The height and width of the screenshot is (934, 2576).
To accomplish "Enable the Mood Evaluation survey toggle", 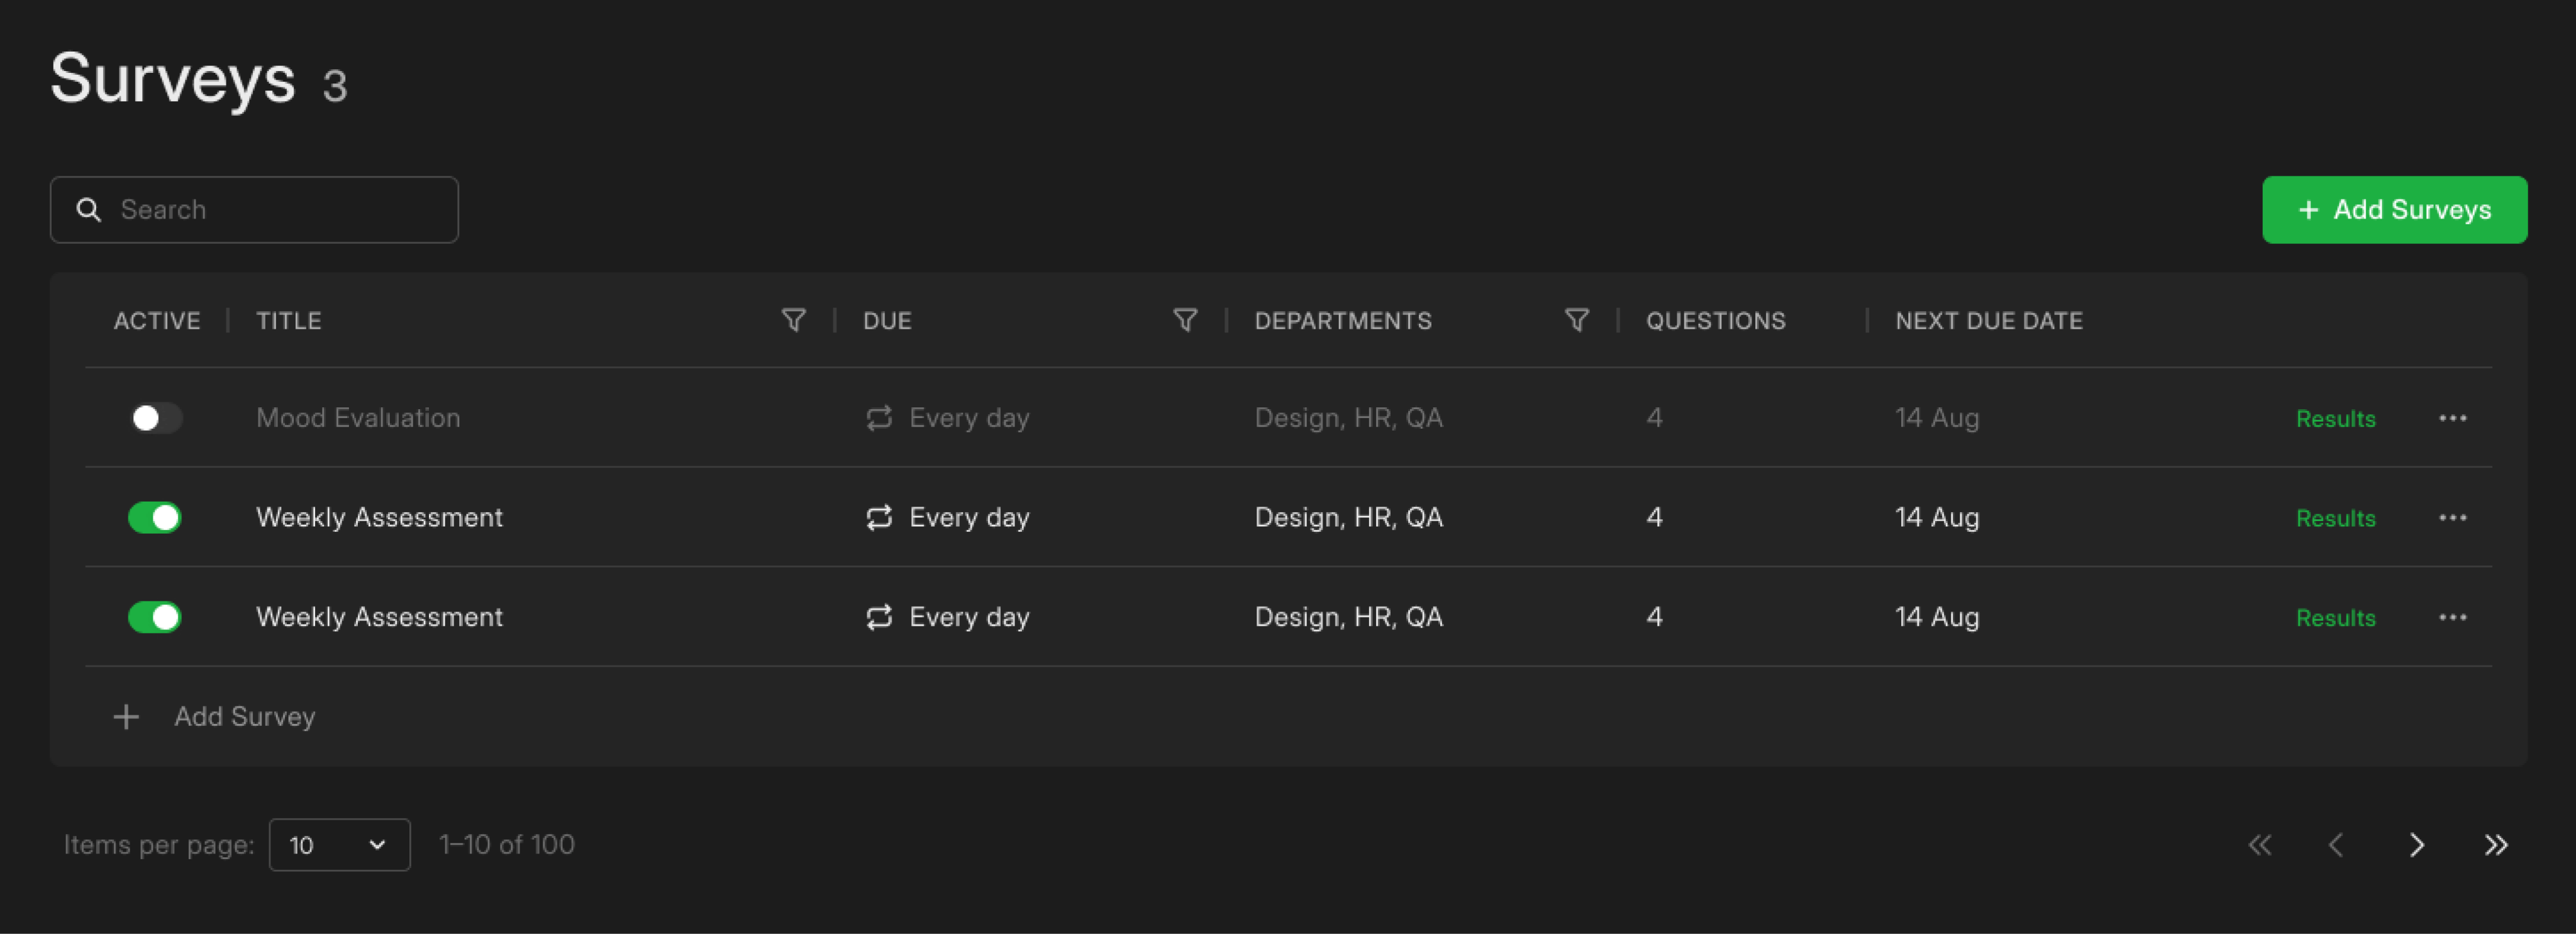I will point(155,417).
